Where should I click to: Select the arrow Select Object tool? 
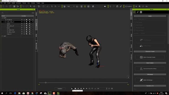(x=31, y=6)
